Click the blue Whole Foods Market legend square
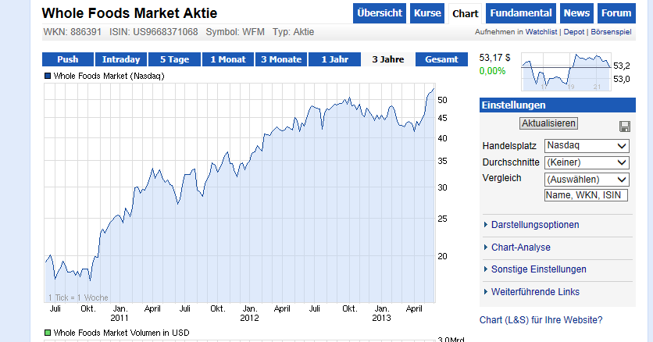 48,76
